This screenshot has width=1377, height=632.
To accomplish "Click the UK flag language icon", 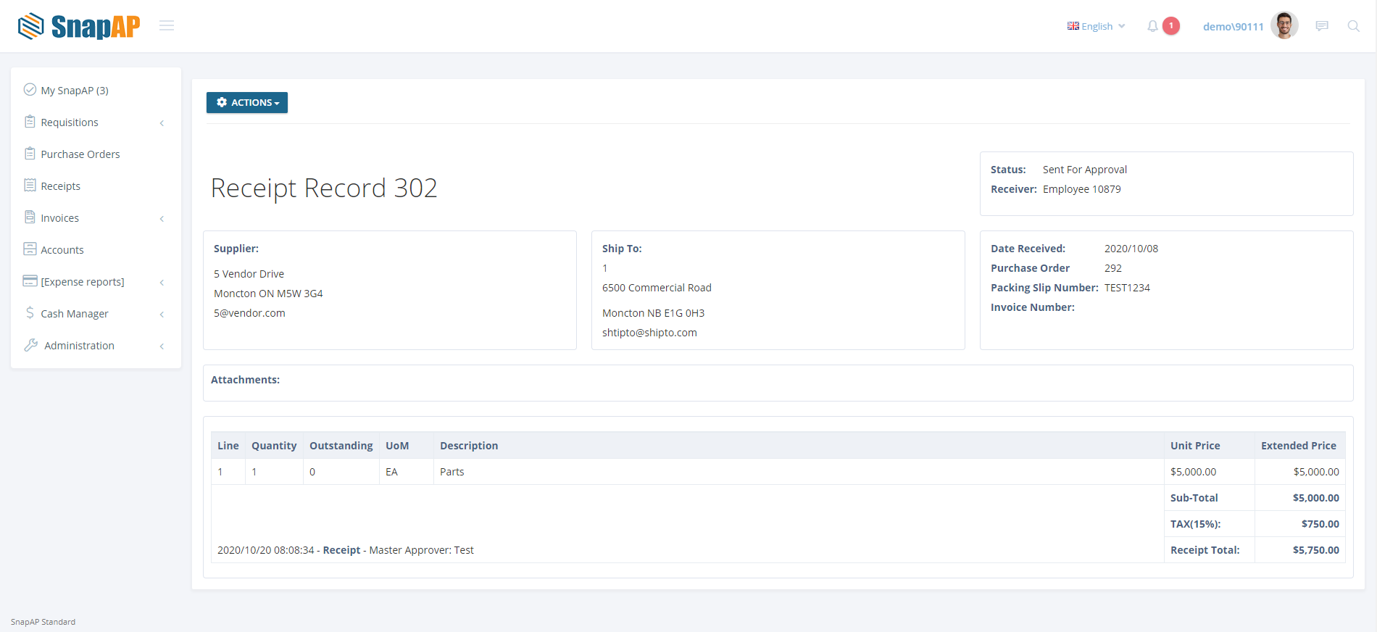I will pos(1073,26).
